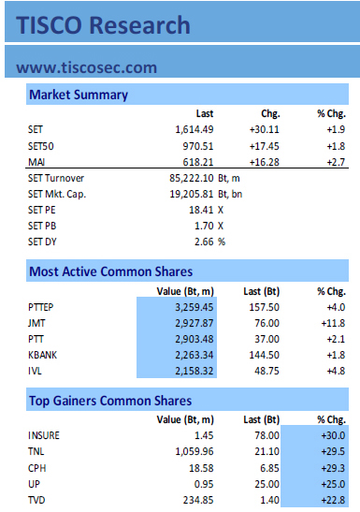
Task: Click the SET PE value 18.41
Action: point(201,210)
